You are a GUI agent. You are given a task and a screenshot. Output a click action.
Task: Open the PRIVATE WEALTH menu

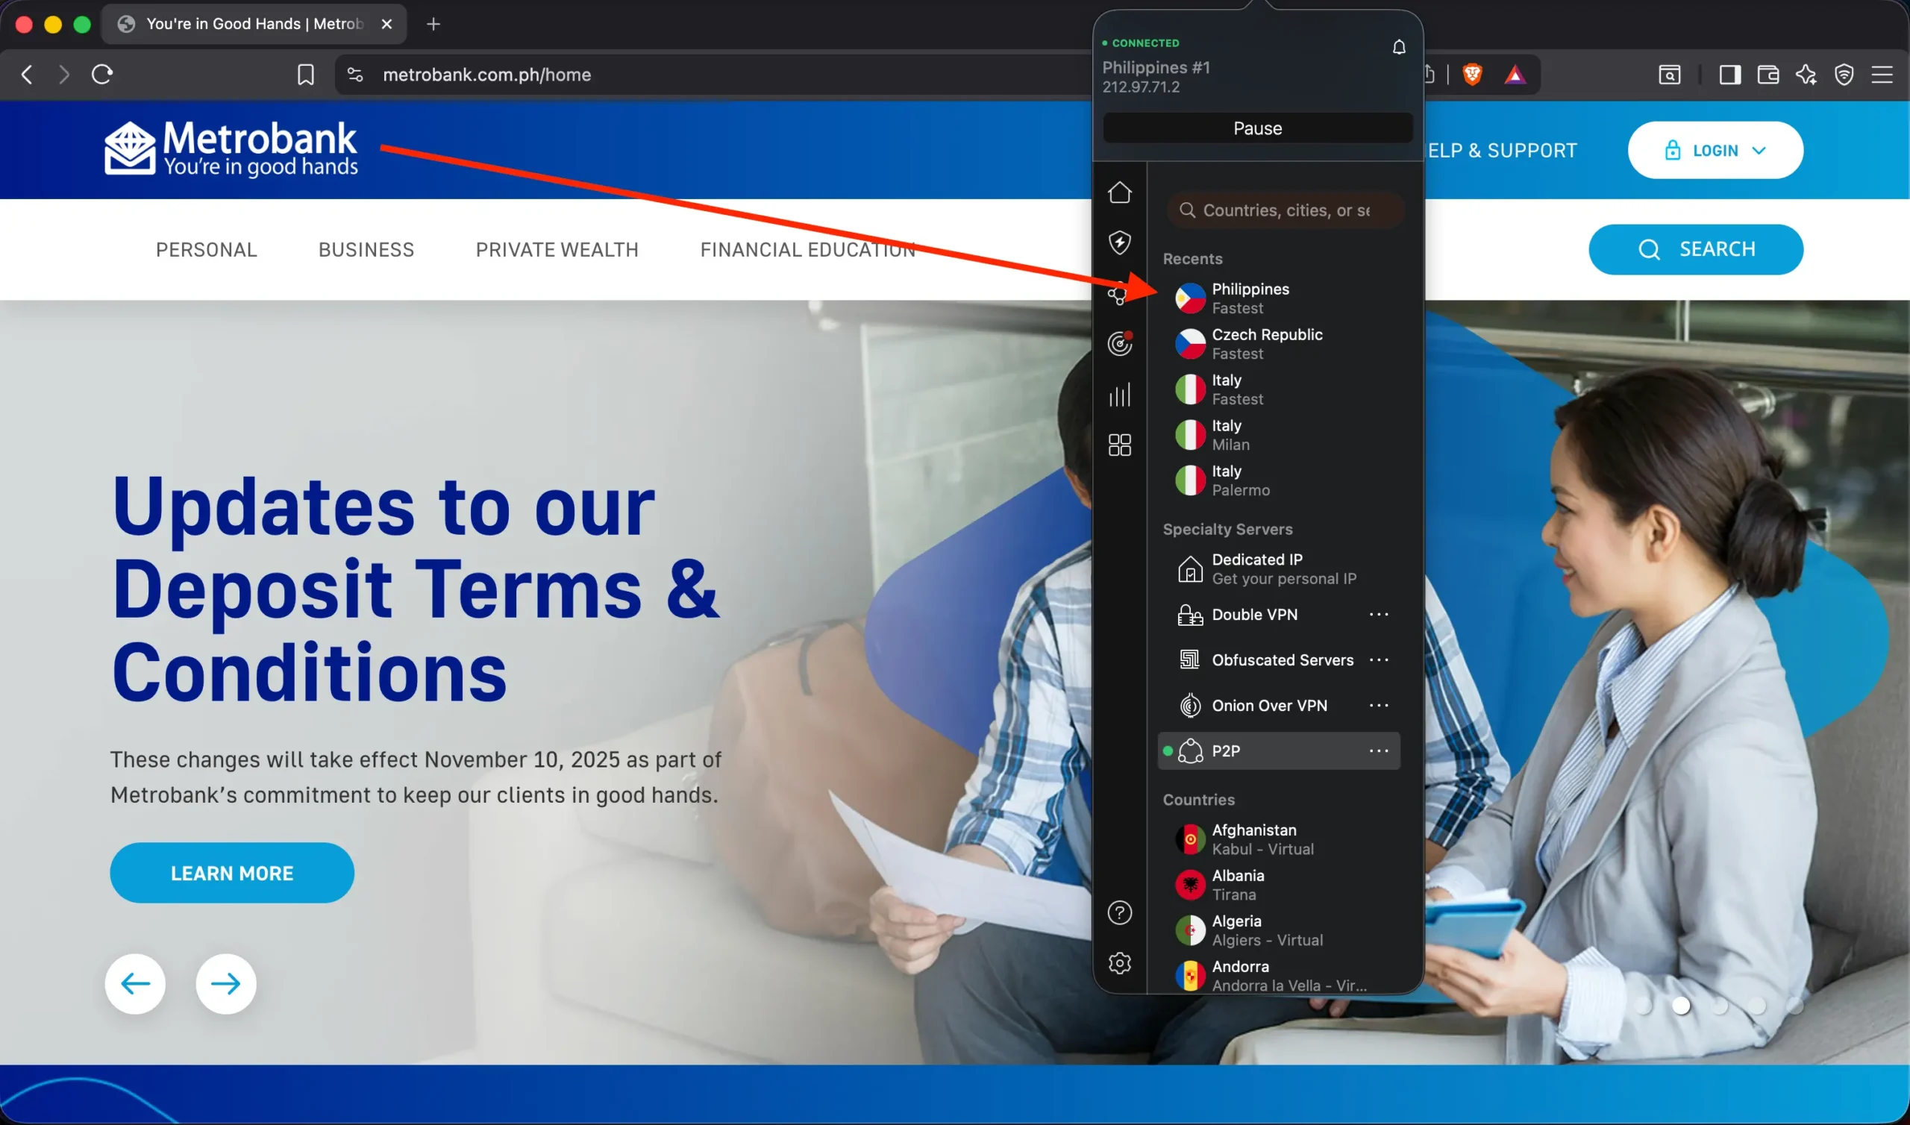pos(557,249)
